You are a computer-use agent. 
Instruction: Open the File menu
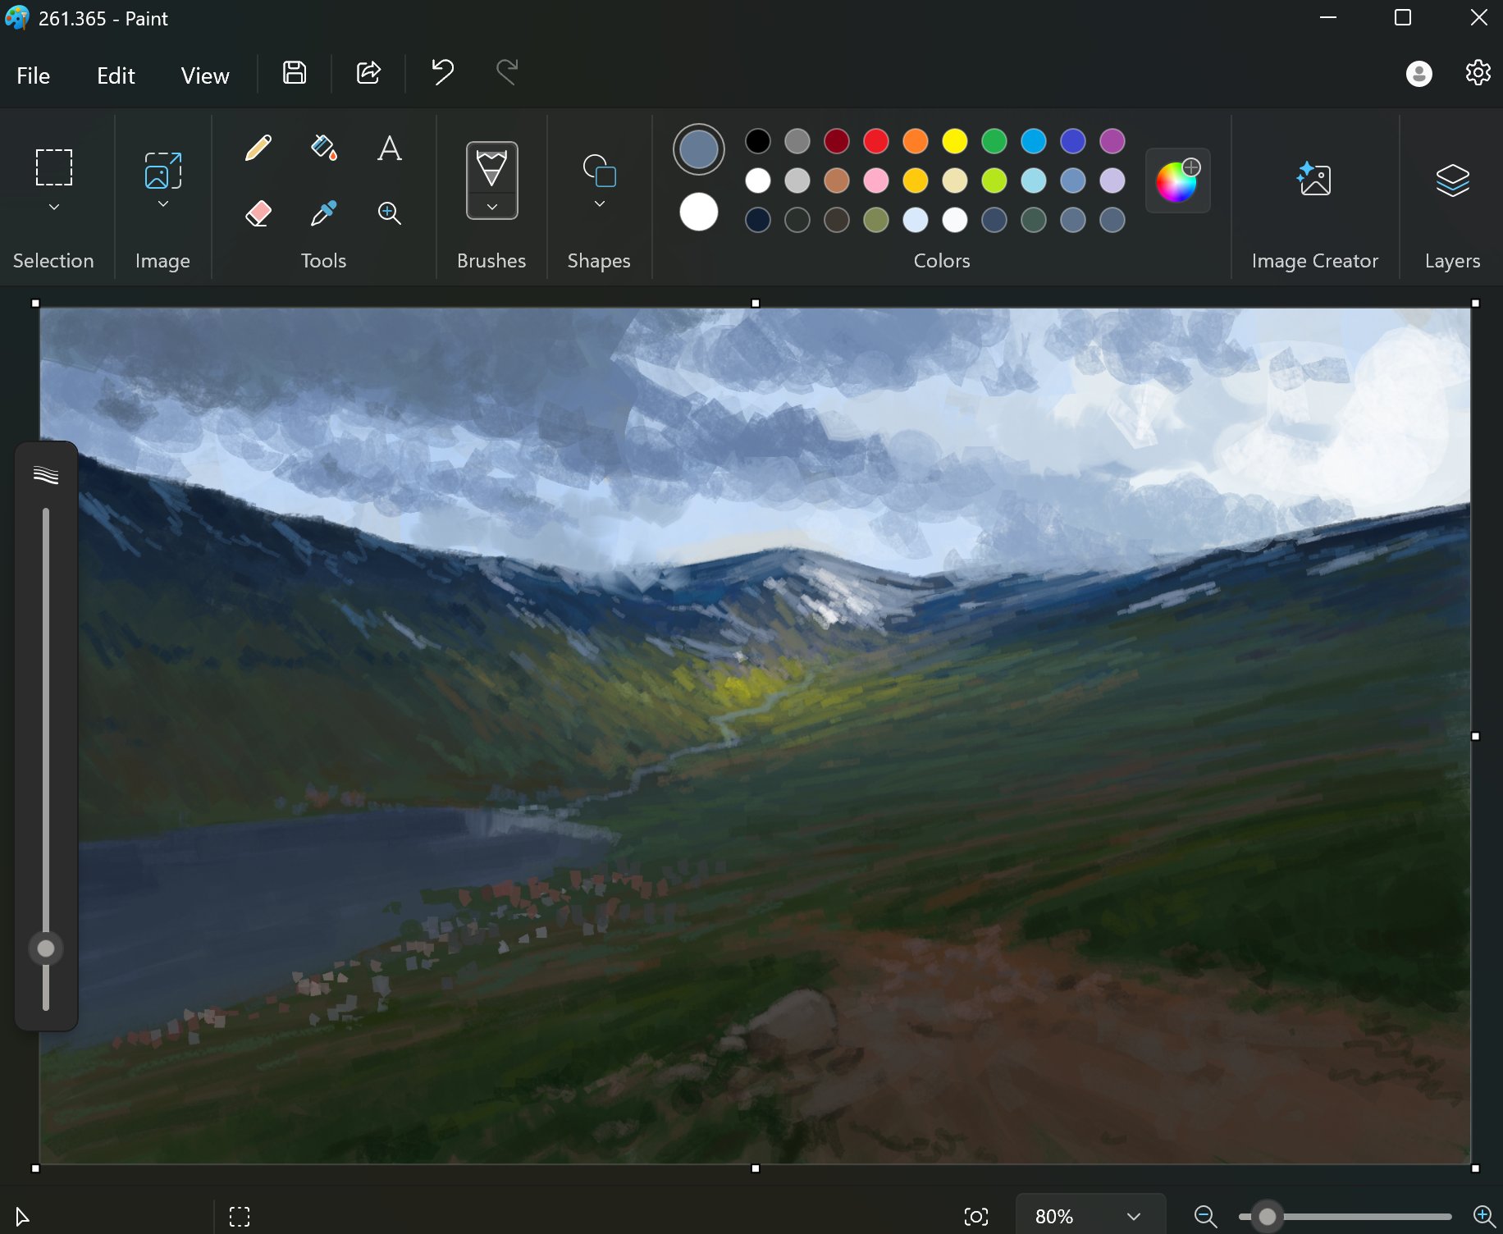[x=33, y=75]
